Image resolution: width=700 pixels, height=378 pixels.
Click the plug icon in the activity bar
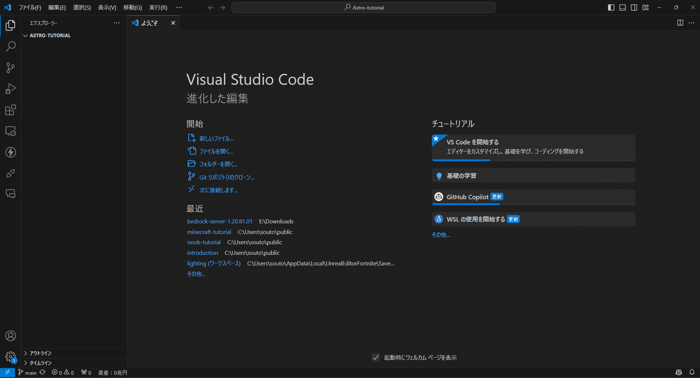tap(11, 173)
